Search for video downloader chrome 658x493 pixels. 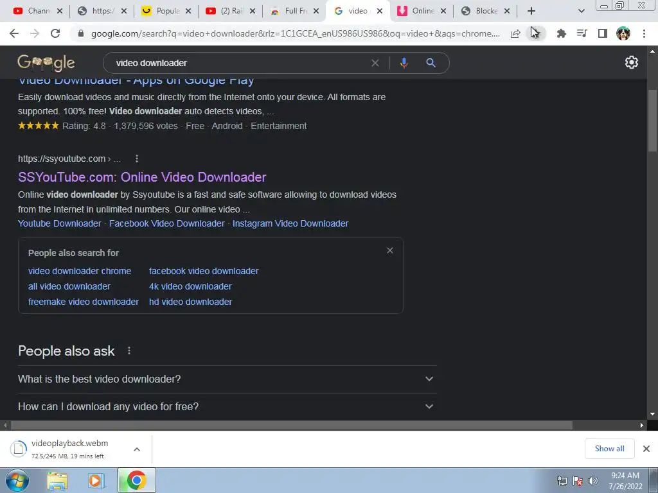80,272
